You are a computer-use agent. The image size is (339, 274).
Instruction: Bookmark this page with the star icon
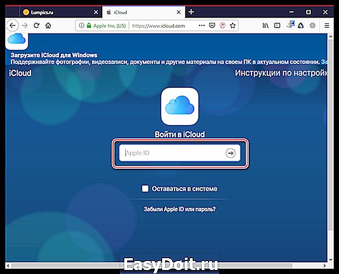[x=233, y=25]
